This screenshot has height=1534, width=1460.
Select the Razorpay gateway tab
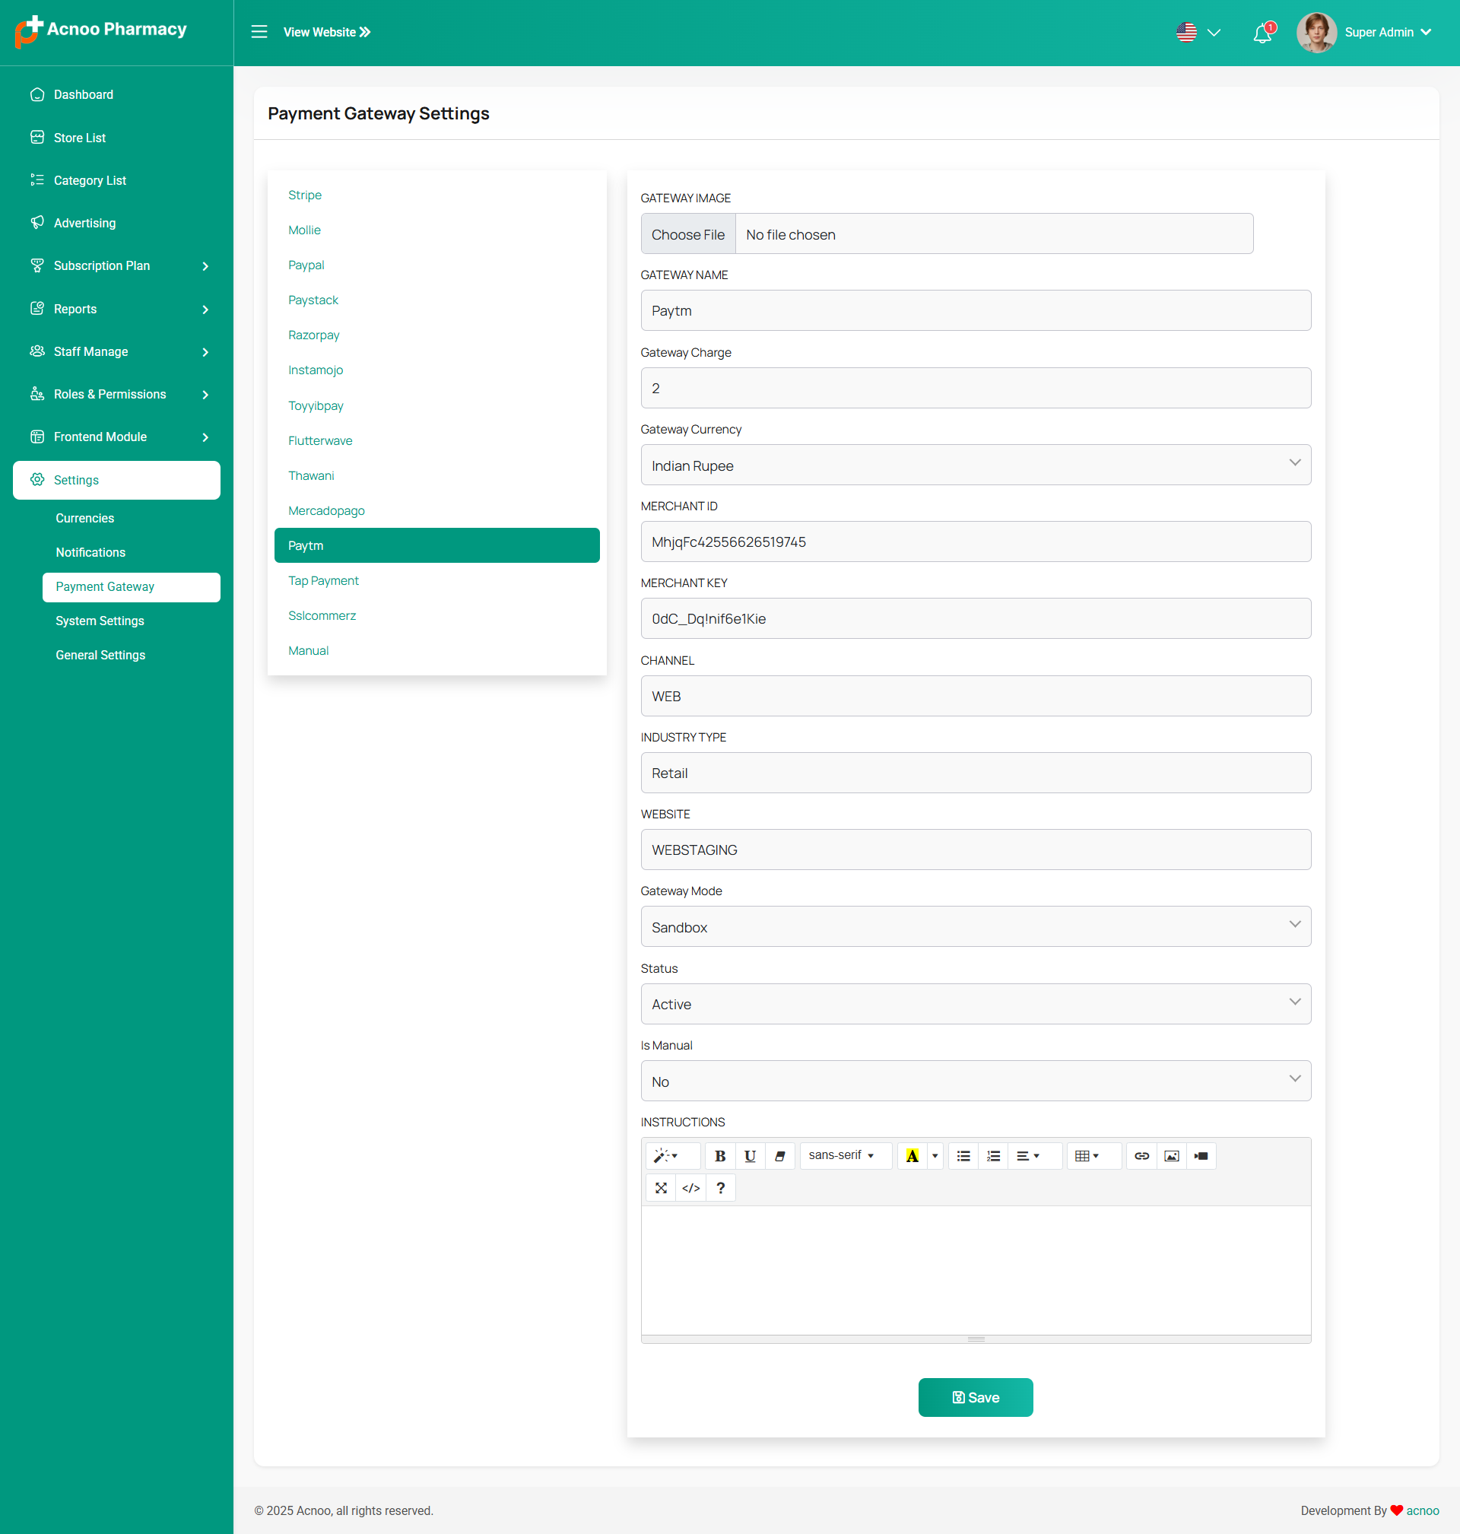pyautogui.click(x=313, y=335)
